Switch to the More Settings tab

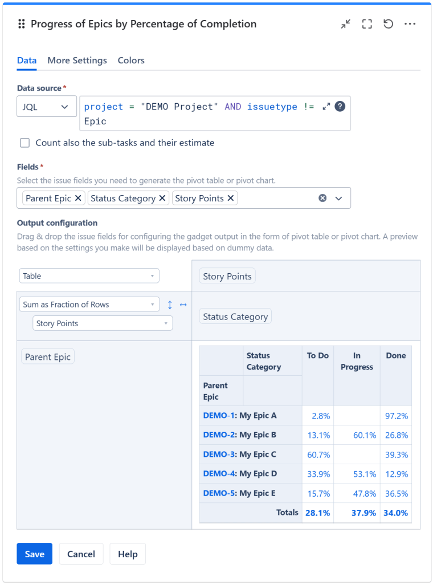pyautogui.click(x=77, y=60)
